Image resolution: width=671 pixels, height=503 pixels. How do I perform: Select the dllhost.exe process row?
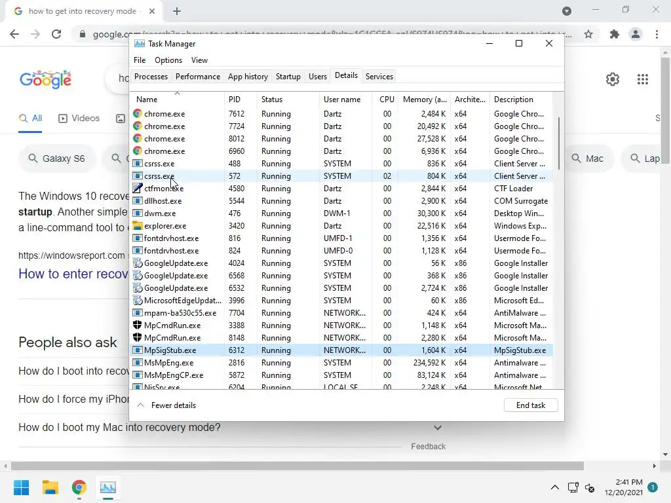[x=341, y=200]
